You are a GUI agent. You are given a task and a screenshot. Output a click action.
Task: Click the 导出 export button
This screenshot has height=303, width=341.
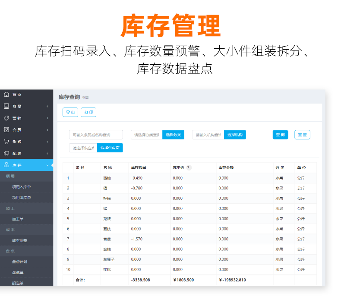pyautogui.click(x=70, y=112)
